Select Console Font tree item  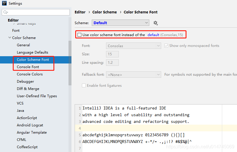28,67
